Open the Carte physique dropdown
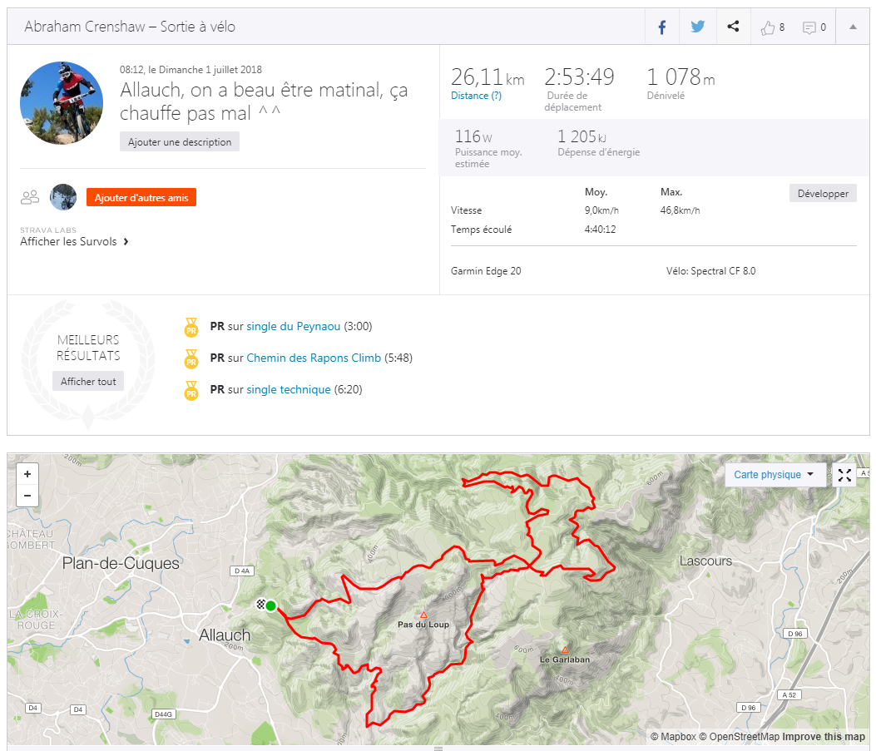This screenshot has width=876, height=751. pyautogui.click(x=774, y=475)
